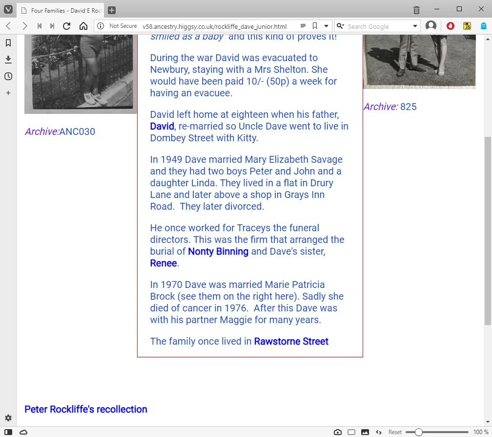The image size is (492, 437).
Task: Go forward to next page
Action: [x=25, y=26]
